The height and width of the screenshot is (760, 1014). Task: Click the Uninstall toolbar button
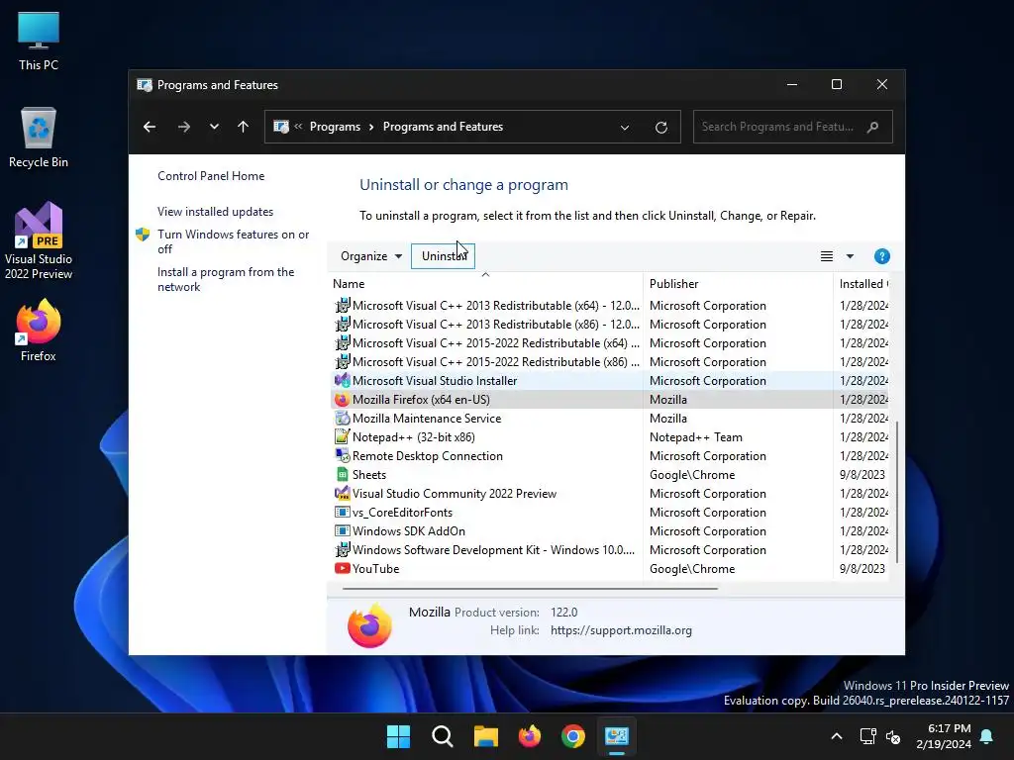pyautogui.click(x=443, y=256)
